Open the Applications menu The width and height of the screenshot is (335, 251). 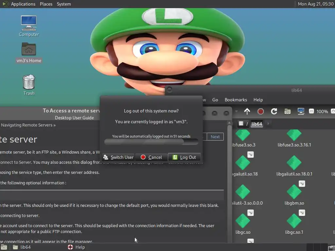[x=23, y=4]
